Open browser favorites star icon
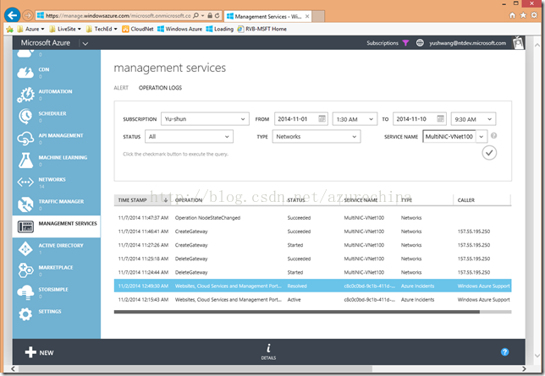This screenshot has width=545, height=376. pos(523,15)
